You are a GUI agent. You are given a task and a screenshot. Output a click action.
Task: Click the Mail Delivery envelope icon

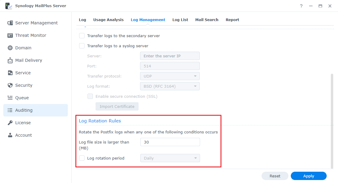point(10,60)
